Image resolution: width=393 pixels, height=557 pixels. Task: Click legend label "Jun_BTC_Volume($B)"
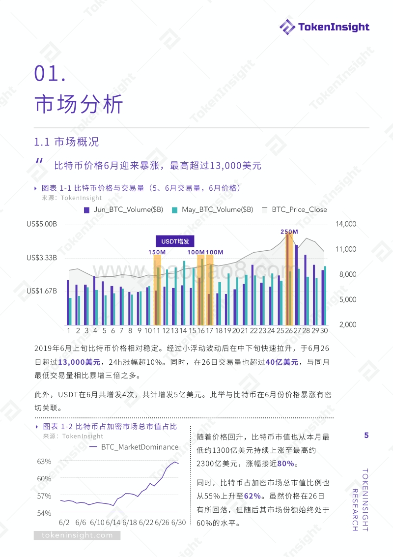pos(129,209)
